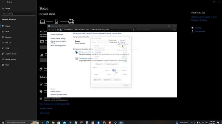Launch Microsoft Edge from taskbar
The image size is (222, 124).
point(48,123)
